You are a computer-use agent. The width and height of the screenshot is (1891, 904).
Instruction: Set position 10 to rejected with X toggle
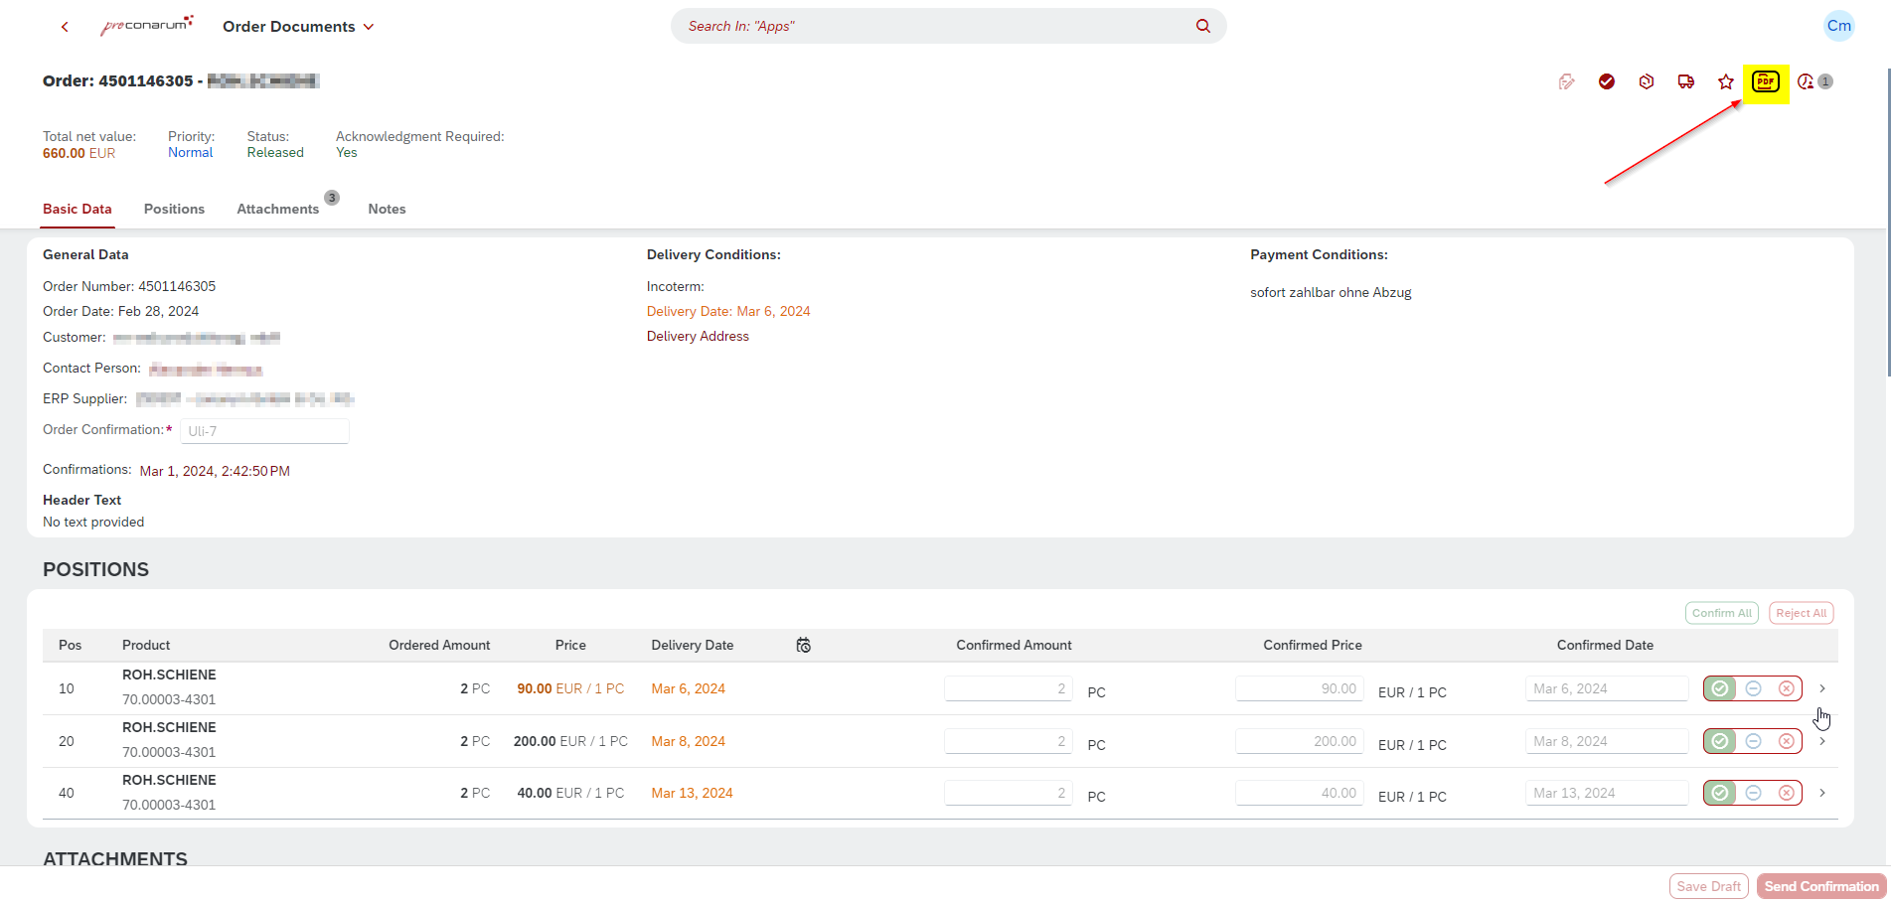[1786, 688]
